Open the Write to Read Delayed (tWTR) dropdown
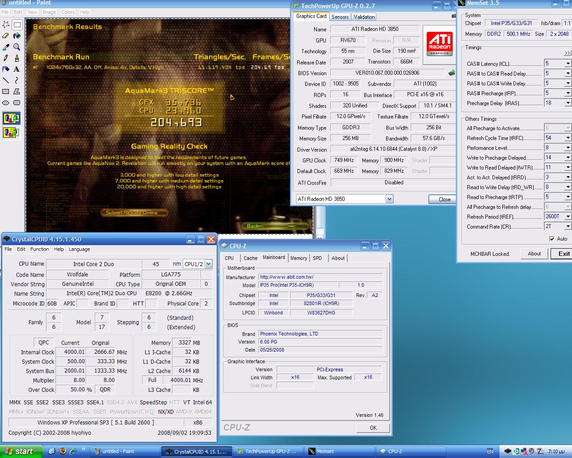Viewport: 572px width, 458px height. pos(568,167)
